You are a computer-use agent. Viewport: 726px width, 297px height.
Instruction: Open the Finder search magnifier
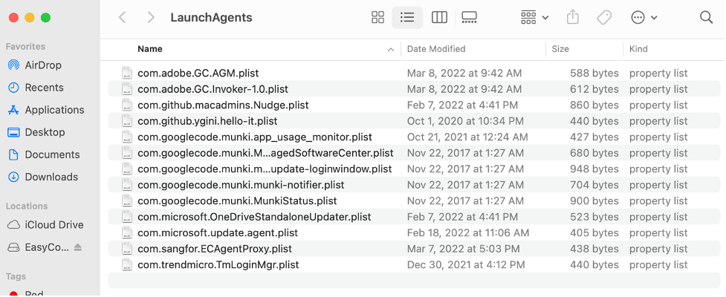click(706, 18)
